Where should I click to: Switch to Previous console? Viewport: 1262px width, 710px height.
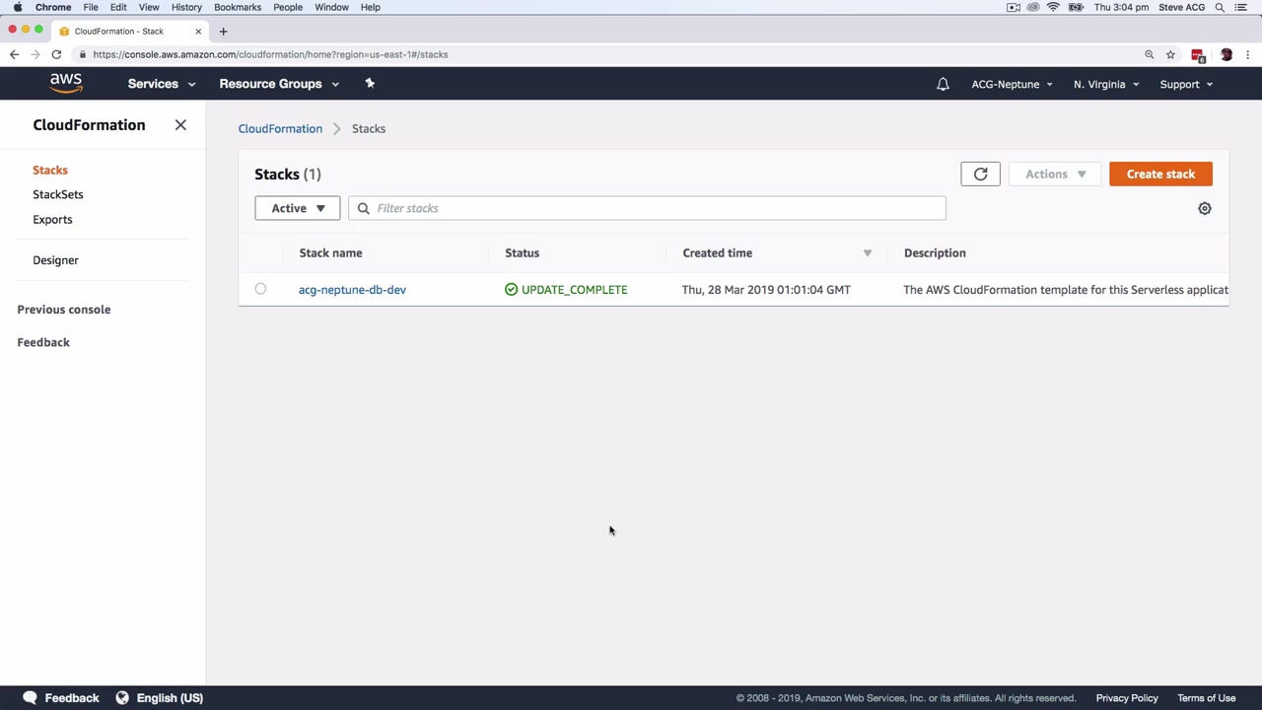tap(64, 310)
